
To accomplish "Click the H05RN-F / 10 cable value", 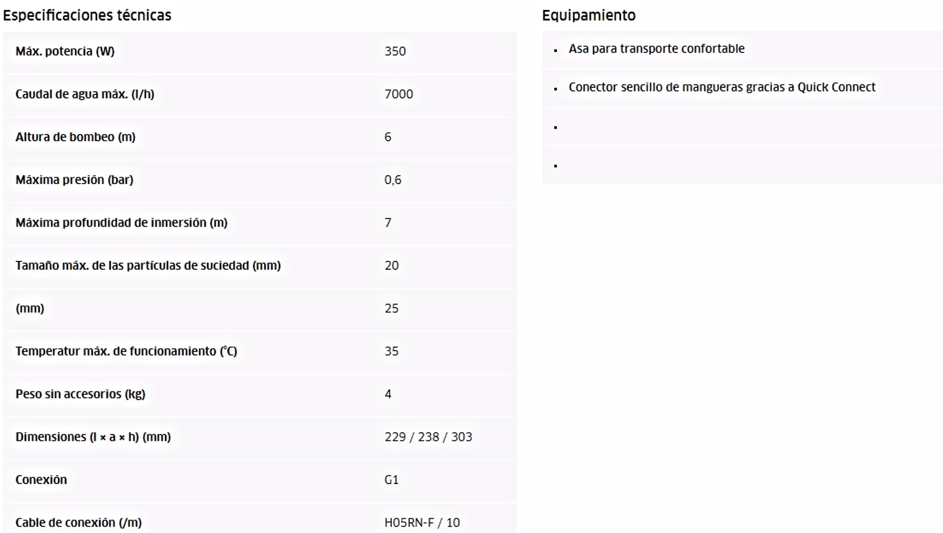I will pyautogui.click(x=422, y=523).
